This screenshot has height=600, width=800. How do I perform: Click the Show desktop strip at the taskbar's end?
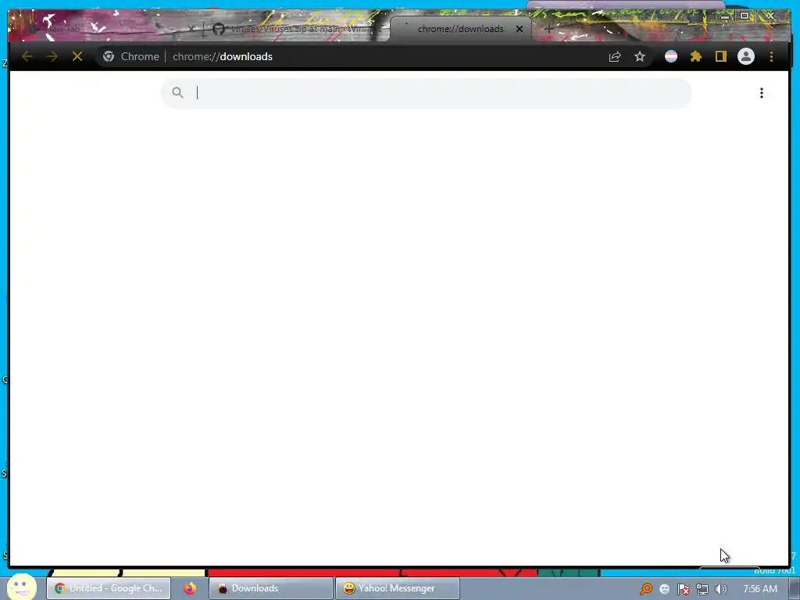coord(795,589)
